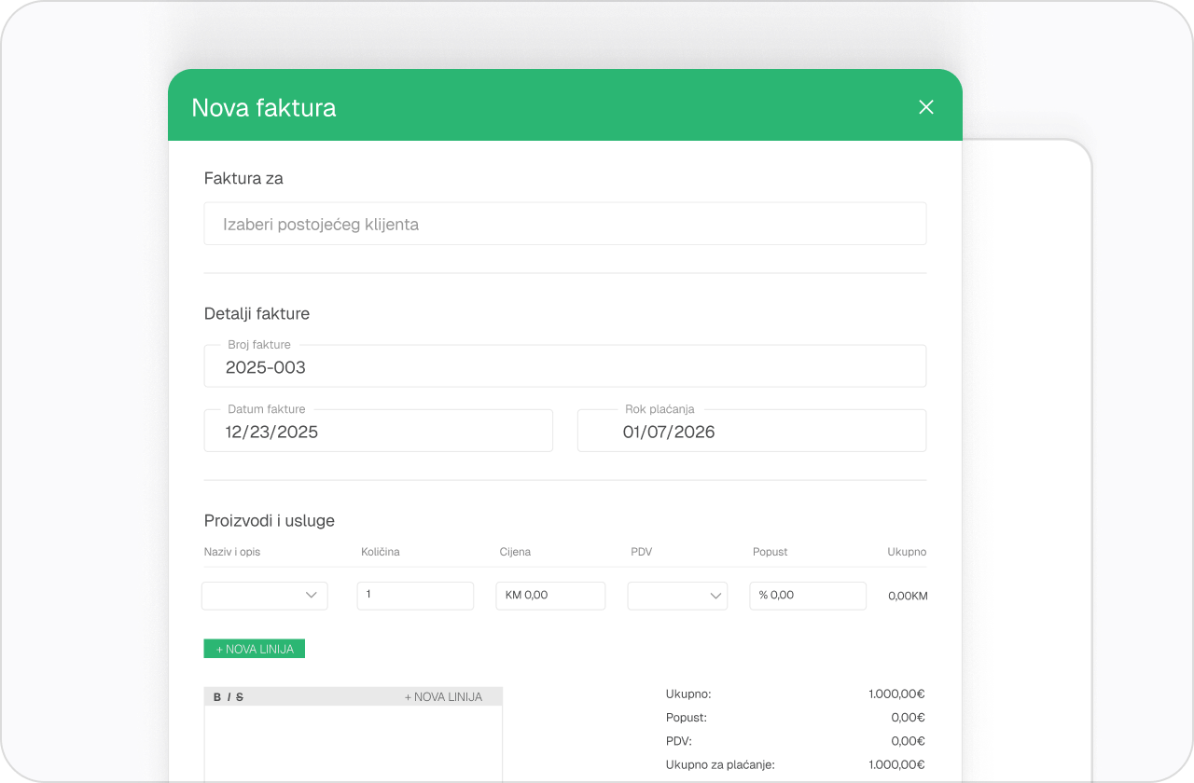Click the PDV: summary label

pyautogui.click(x=679, y=741)
